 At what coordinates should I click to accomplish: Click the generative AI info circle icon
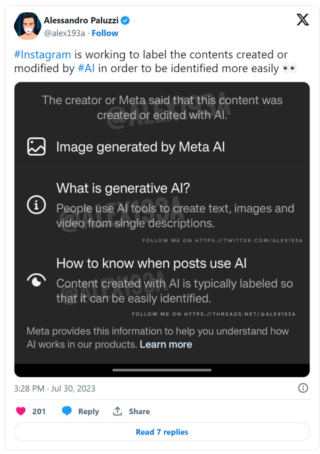pos(36,204)
